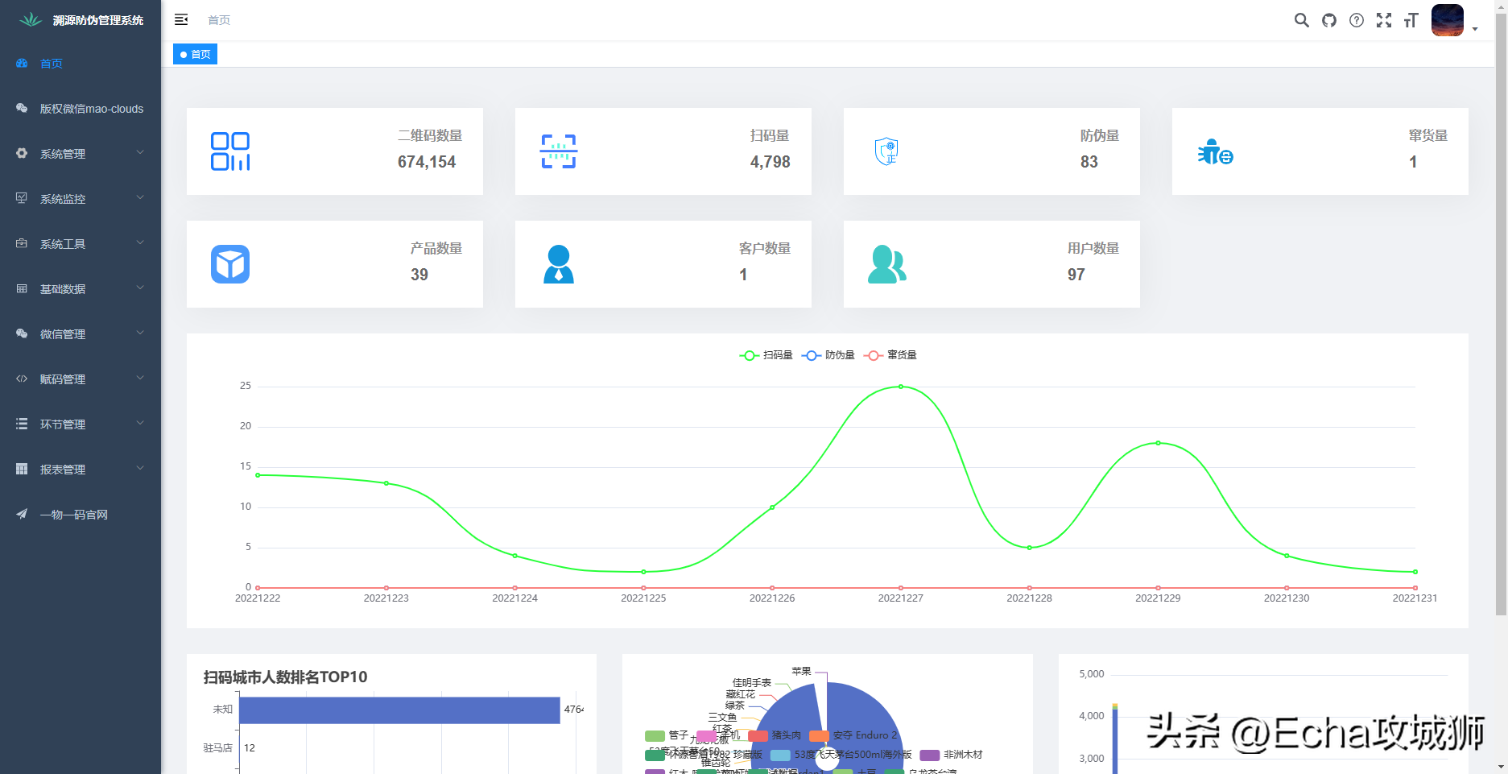This screenshot has width=1508, height=774.
Task: Click the 窜货量 runner icon
Action: pos(1215,151)
